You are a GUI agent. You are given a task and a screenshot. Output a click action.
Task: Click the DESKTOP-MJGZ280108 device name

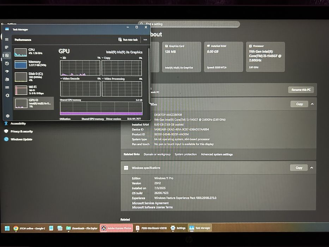pyautogui.click(x=168, y=115)
